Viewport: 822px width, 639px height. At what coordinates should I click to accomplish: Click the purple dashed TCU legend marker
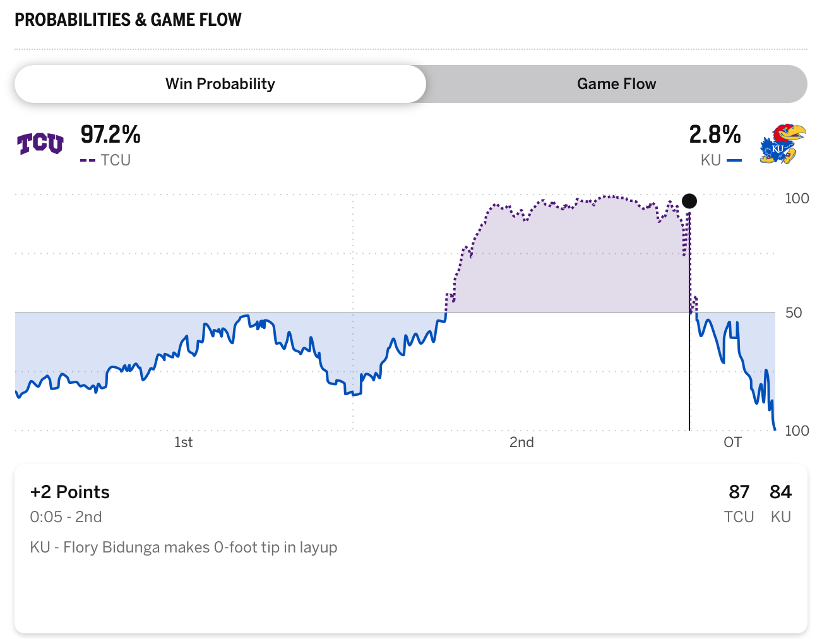coord(88,160)
